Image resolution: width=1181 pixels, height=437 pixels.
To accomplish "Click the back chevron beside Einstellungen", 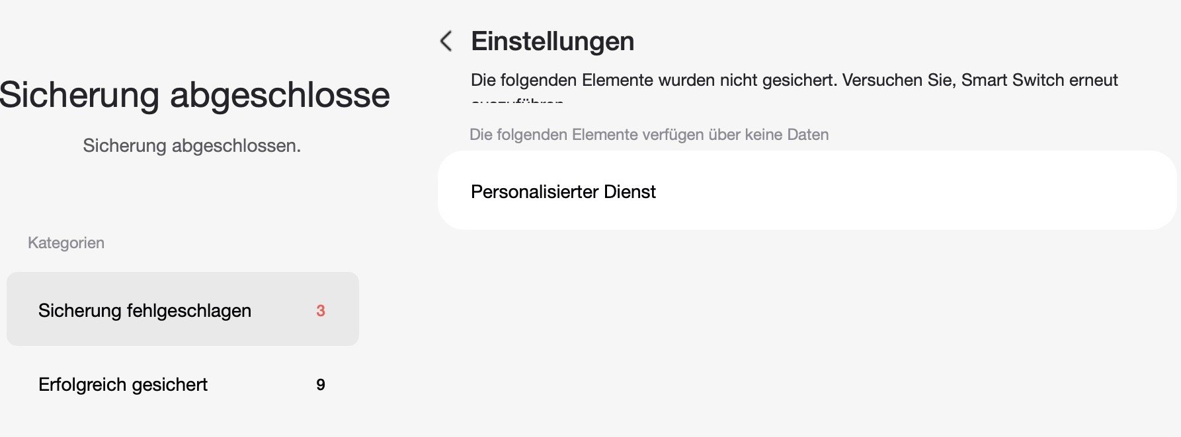I will 446,41.
